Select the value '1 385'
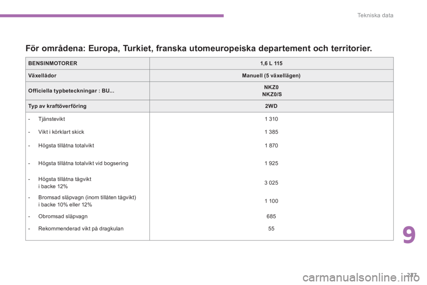Screen dimensions: 427x285 click(271, 132)
